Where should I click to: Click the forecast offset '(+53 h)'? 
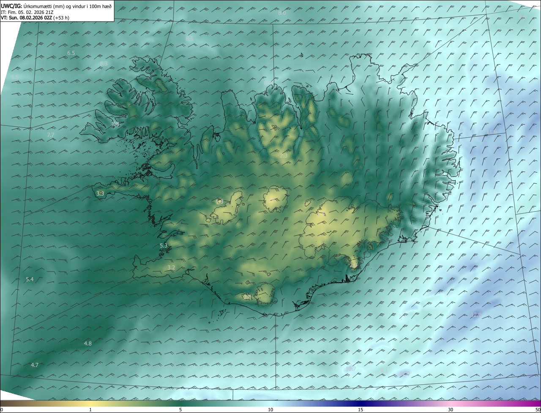[x=62, y=18]
